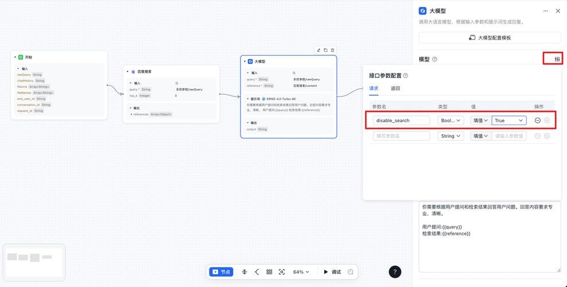Viewport: 567px width, 287px height.
Task: Click the edit pencil icon above 大模型 node
Action: (319, 50)
